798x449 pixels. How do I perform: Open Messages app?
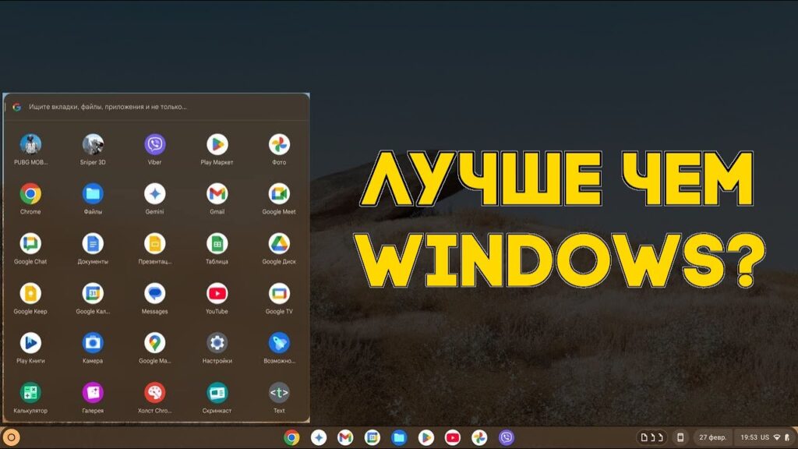click(x=155, y=294)
